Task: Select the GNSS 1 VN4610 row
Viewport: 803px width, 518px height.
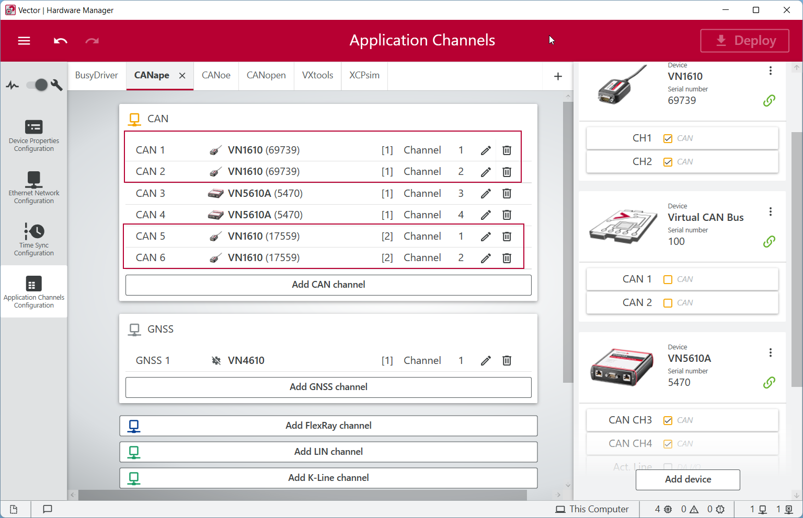Action: 328,361
